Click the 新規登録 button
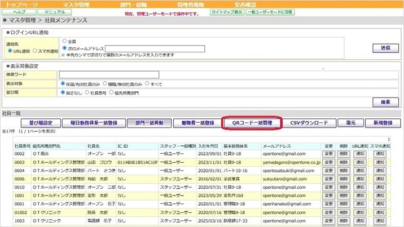404x227 pixels. coord(383,123)
